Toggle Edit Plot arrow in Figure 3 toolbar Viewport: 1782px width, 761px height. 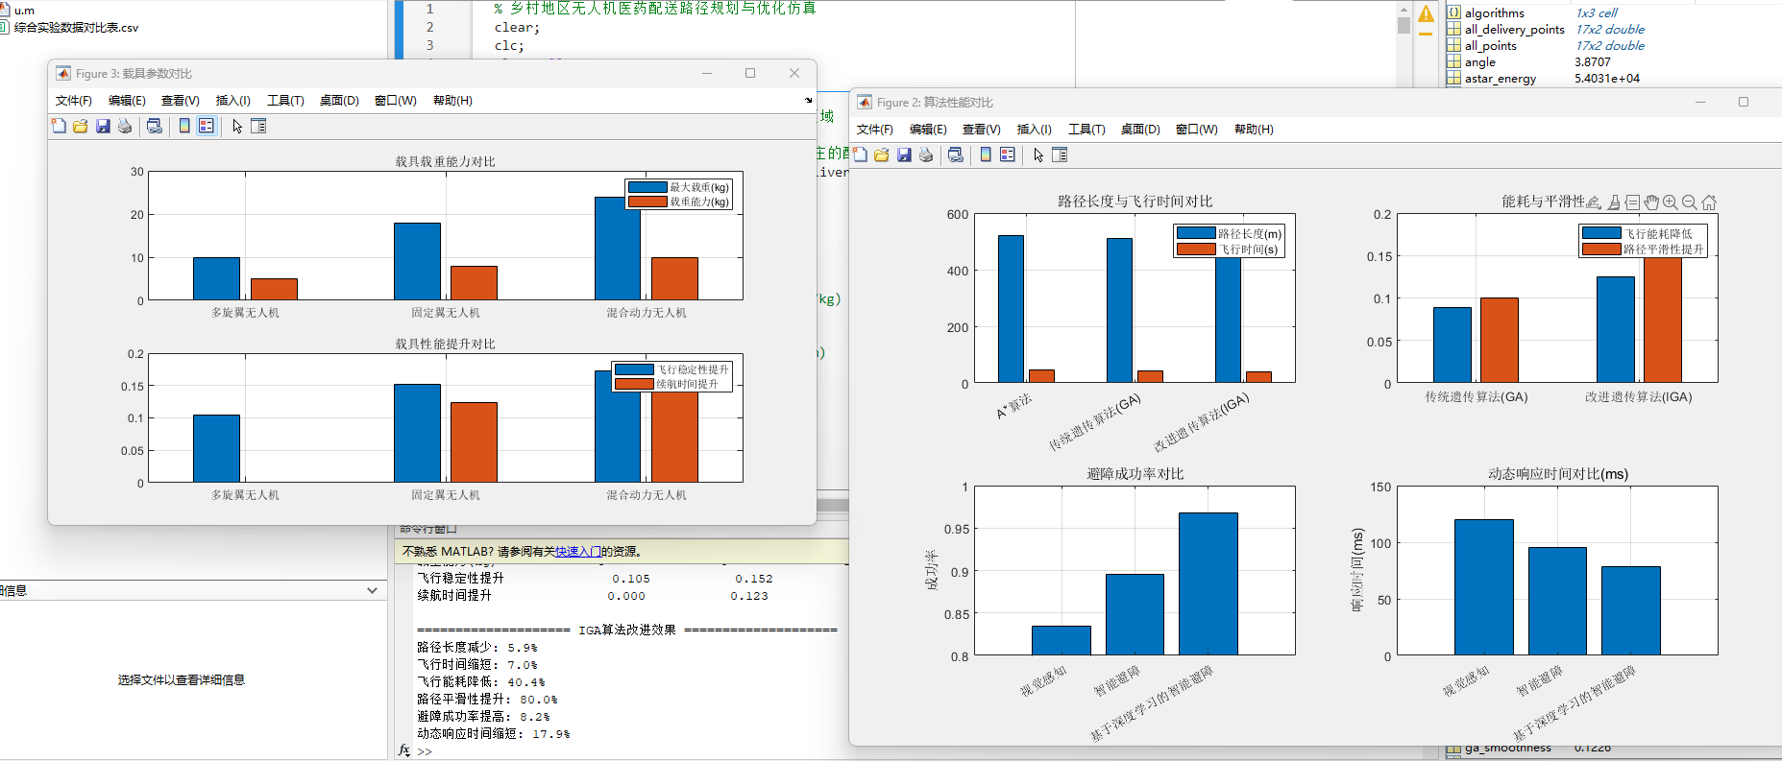tap(237, 126)
